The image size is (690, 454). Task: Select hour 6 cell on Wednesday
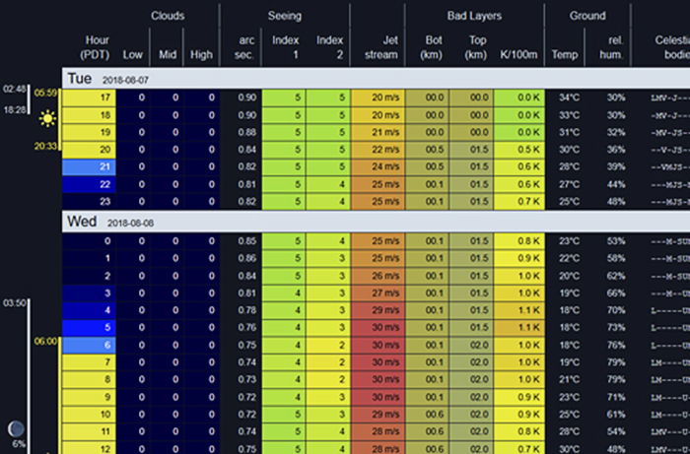pyautogui.click(x=89, y=345)
